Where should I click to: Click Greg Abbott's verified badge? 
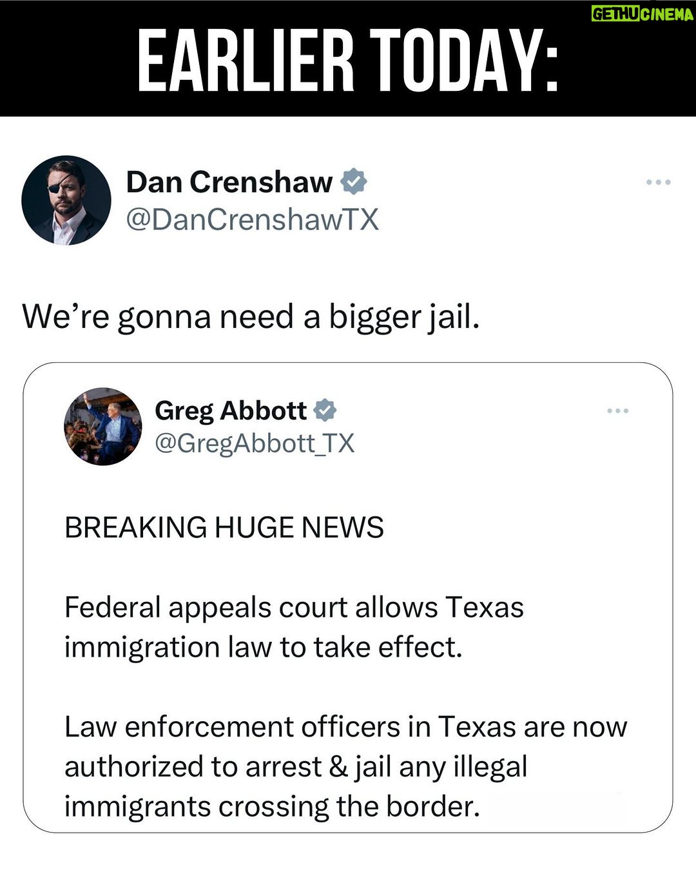click(325, 410)
